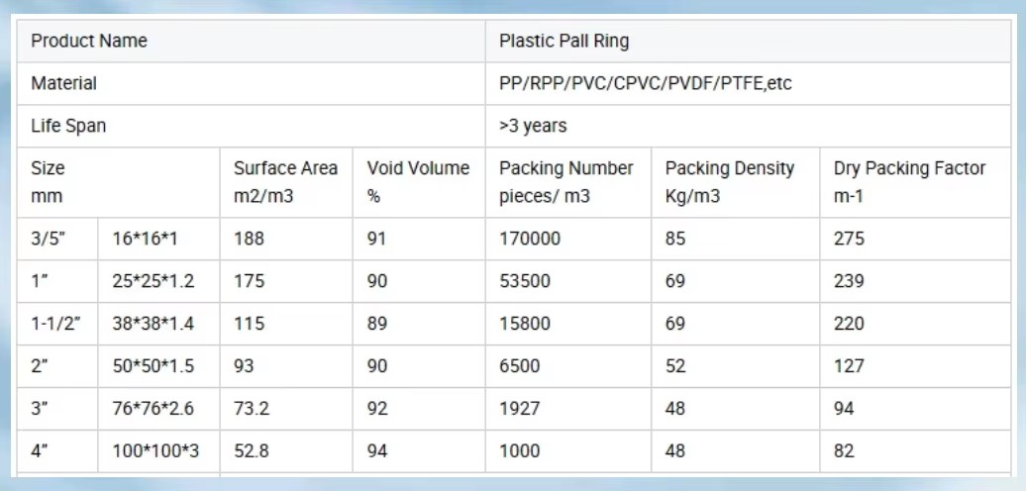Screen dimensions: 1026x491
Task: Click the Packing Number column header
Action: [x=568, y=182]
